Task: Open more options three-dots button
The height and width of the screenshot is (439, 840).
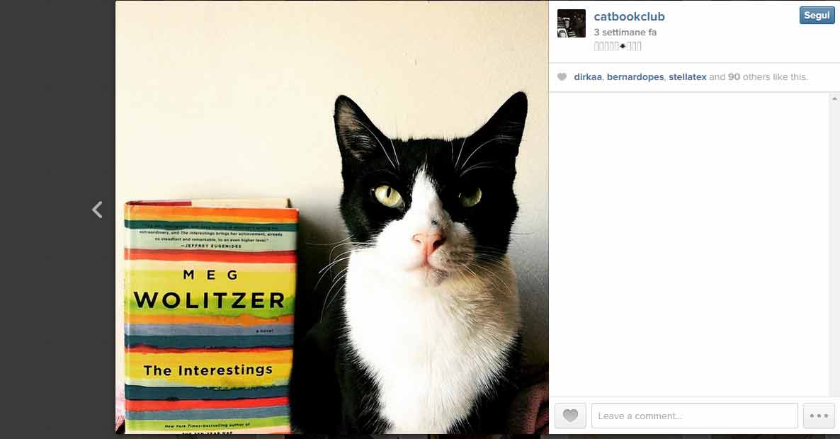Action: [x=819, y=416]
